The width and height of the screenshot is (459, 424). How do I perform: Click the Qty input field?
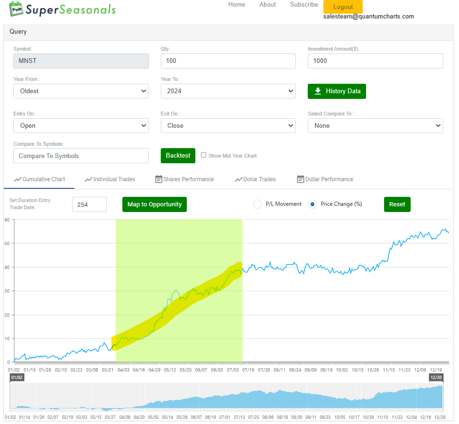228,61
